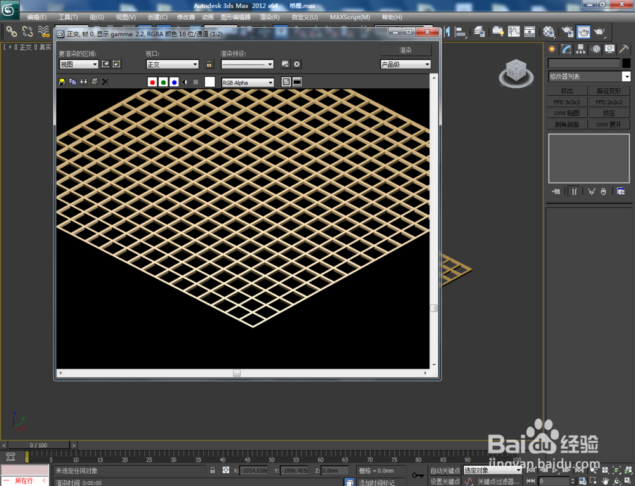Image resolution: width=635 pixels, height=486 pixels.
Task: Click Render Production teapot icon
Action: click(x=599, y=32)
